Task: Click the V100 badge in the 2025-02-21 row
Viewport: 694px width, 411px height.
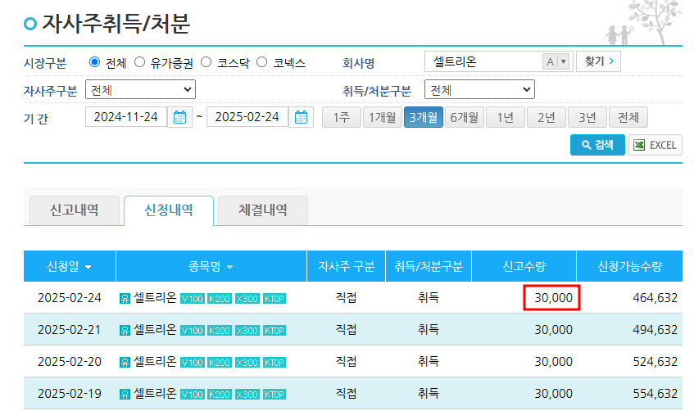Action: click(192, 331)
